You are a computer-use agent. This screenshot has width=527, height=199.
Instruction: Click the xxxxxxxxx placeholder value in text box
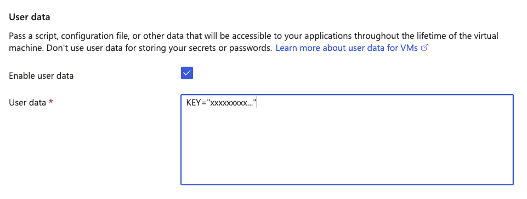tap(228, 103)
